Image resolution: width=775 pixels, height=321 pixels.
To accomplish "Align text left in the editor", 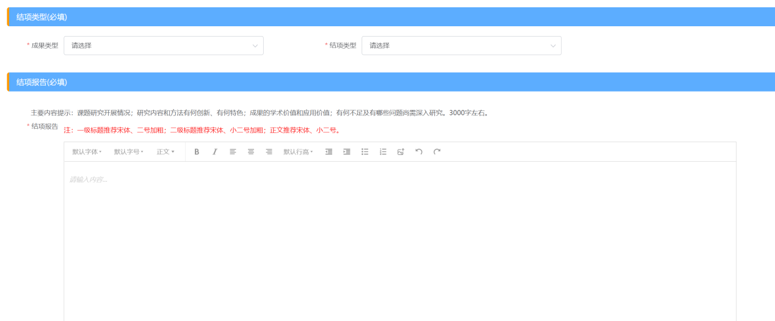I will click(x=233, y=152).
